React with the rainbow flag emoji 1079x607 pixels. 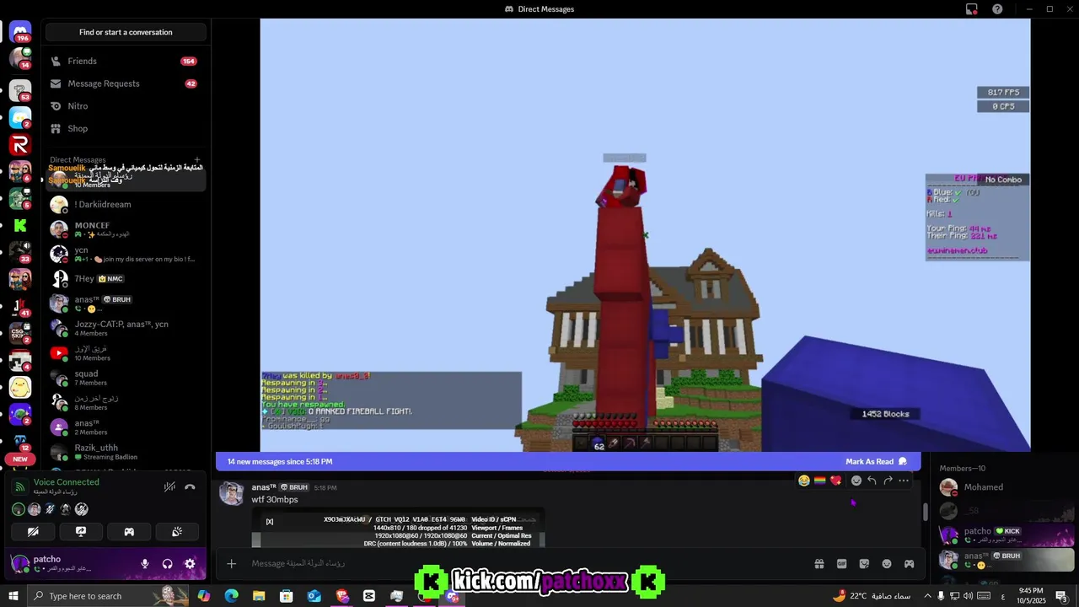[819, 481]
